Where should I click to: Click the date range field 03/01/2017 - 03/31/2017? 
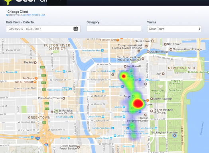[43, 29]
